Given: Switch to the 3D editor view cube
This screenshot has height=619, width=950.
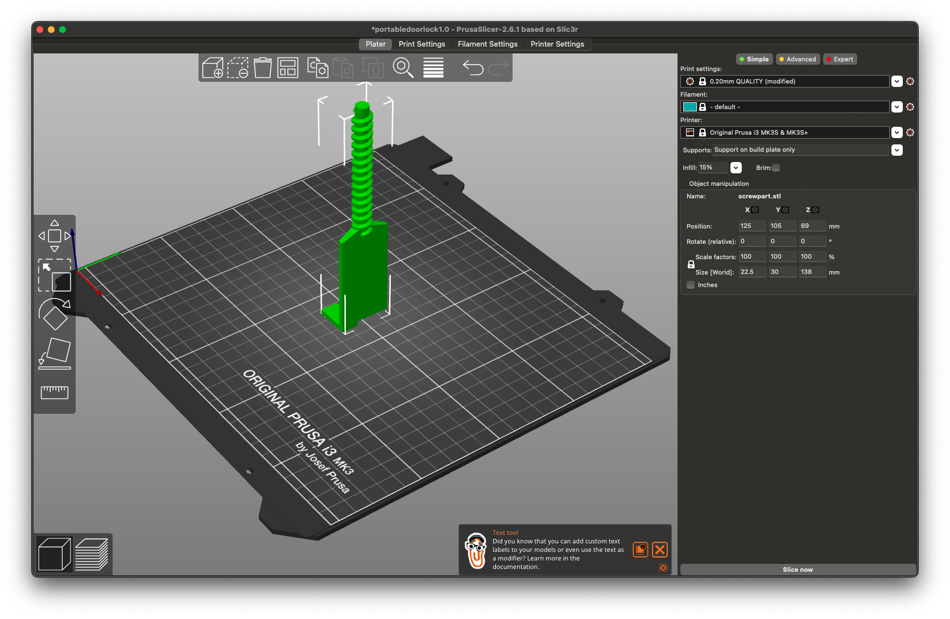Looking at the screenshot, I should tap(54, 554).
